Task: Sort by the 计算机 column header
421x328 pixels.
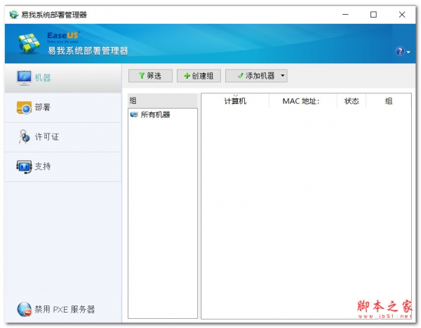Action: coord(235,101)
